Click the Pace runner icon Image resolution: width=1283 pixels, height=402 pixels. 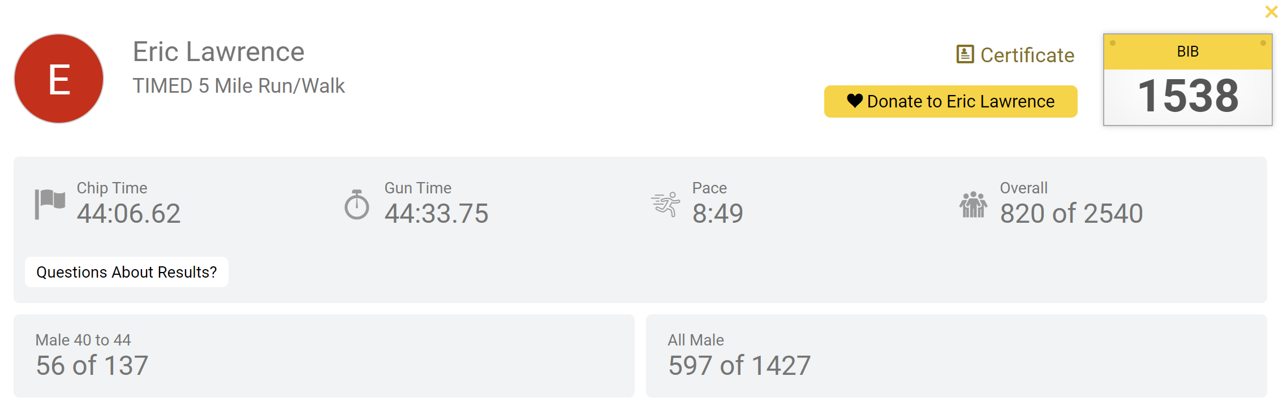click(x=665, y=204)
